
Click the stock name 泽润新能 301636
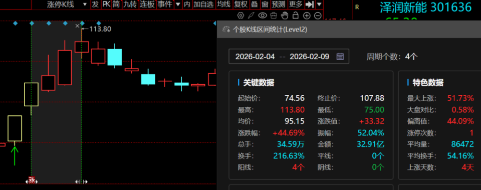425,8
